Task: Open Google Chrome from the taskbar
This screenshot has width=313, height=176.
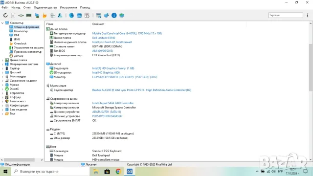Action: point(118,172)
